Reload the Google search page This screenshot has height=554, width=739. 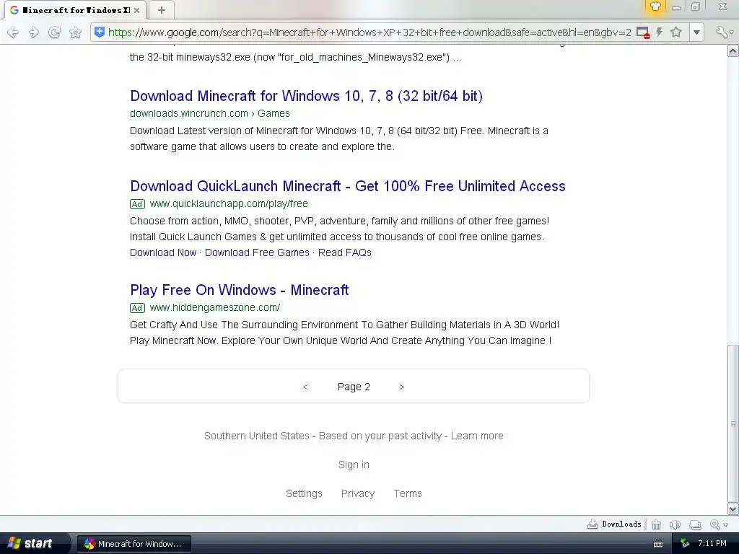pyautogui.click(x=54, y=32)
